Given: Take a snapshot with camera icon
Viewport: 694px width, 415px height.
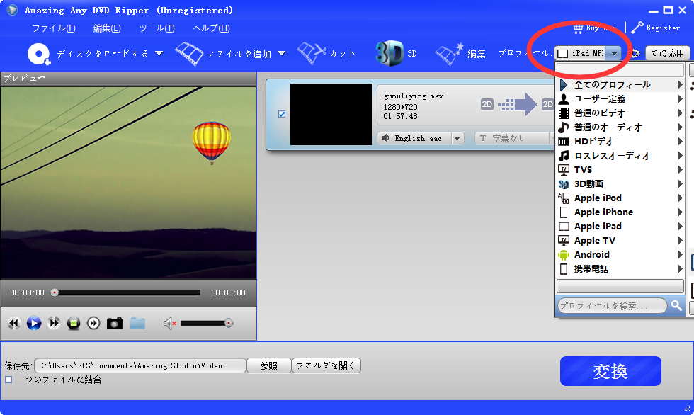Looking at the screenshot, I should click(115, 324).
